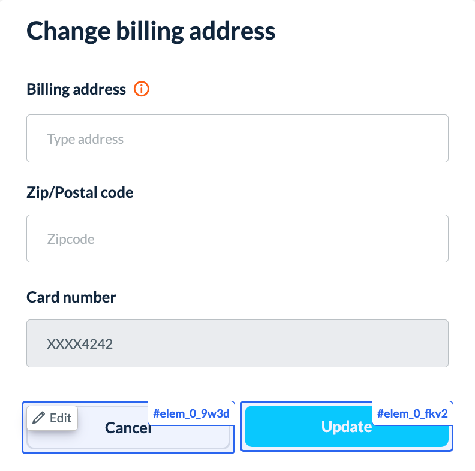This screenshot has height=471, width=475.
Task: Click into the Zipcode input field
Action: pos(237,238)
